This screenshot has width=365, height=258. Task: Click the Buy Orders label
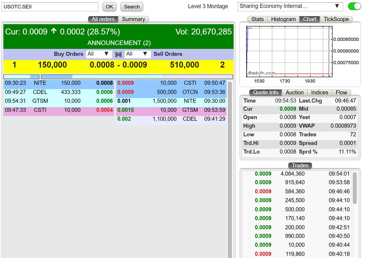click(68, 54)
